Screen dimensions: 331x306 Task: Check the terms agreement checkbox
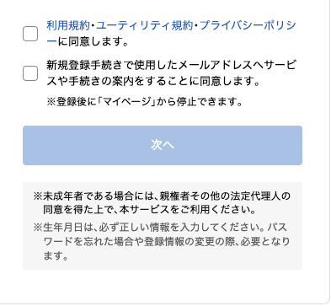tap(30, 34)
